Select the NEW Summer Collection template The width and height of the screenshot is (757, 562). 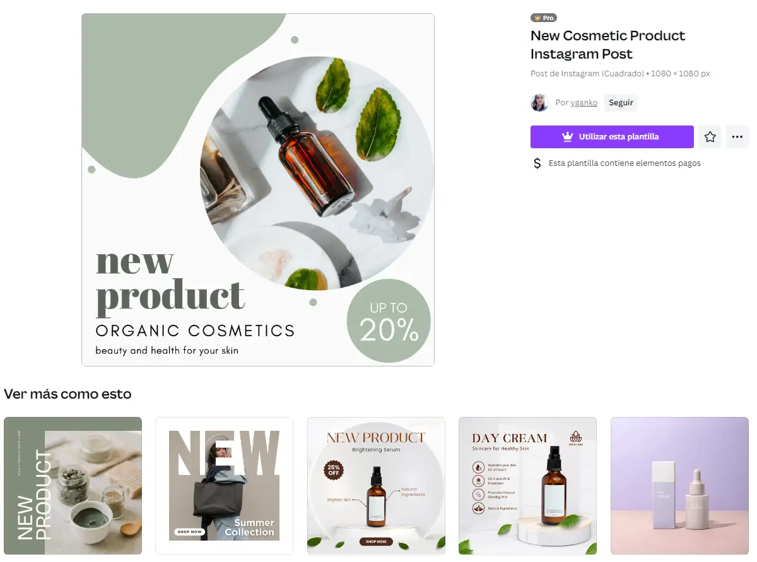(224, 486)
